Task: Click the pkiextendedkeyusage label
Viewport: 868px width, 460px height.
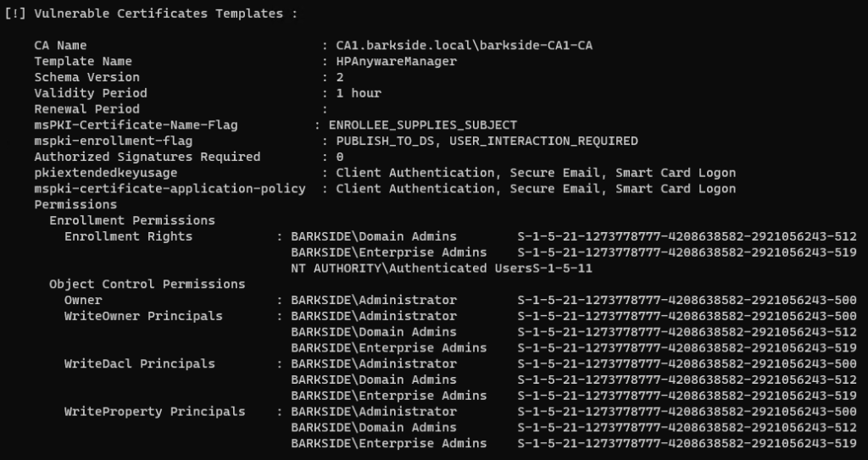Action: tap(105, 173)
